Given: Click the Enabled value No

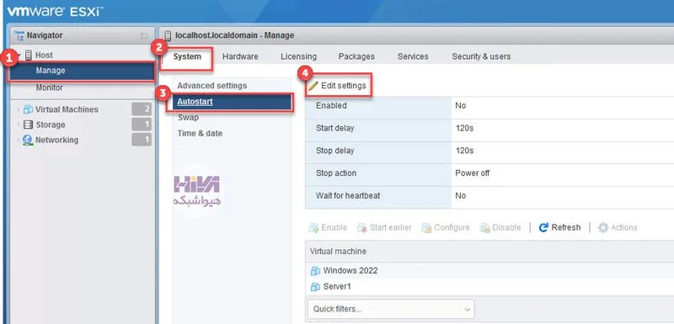Looking at the screenshot, I should tap(460, 105).
